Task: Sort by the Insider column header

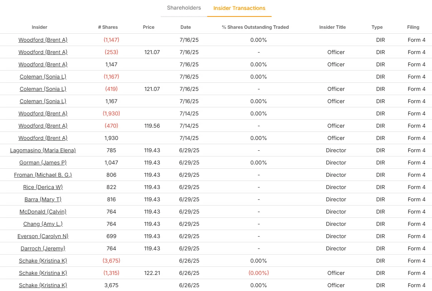Action: pos(40,27)
